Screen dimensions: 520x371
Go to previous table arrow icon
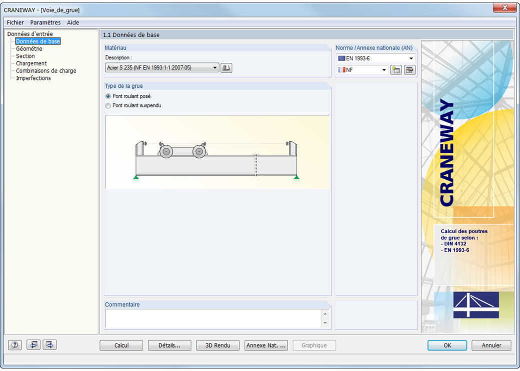pos(33,345)
